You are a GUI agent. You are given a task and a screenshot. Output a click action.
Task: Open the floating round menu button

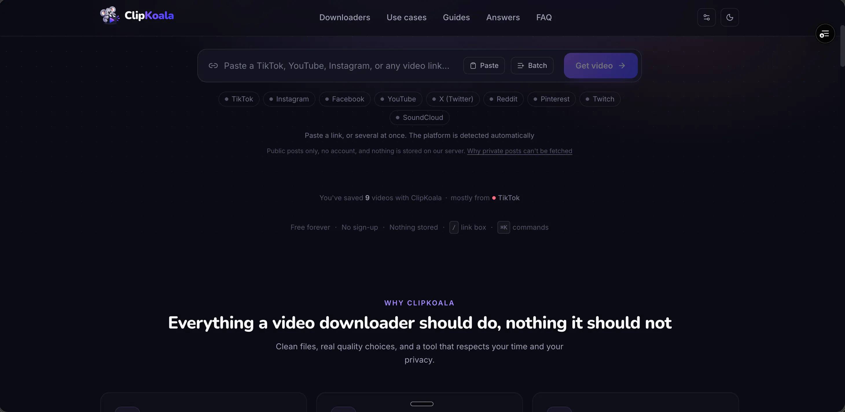825,34
